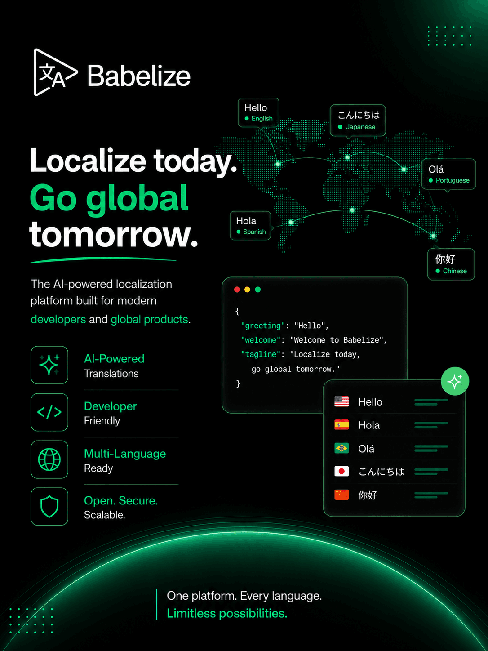Click the Brazil flag beside Olá
488x651 pixels.
tap(342, 448)
